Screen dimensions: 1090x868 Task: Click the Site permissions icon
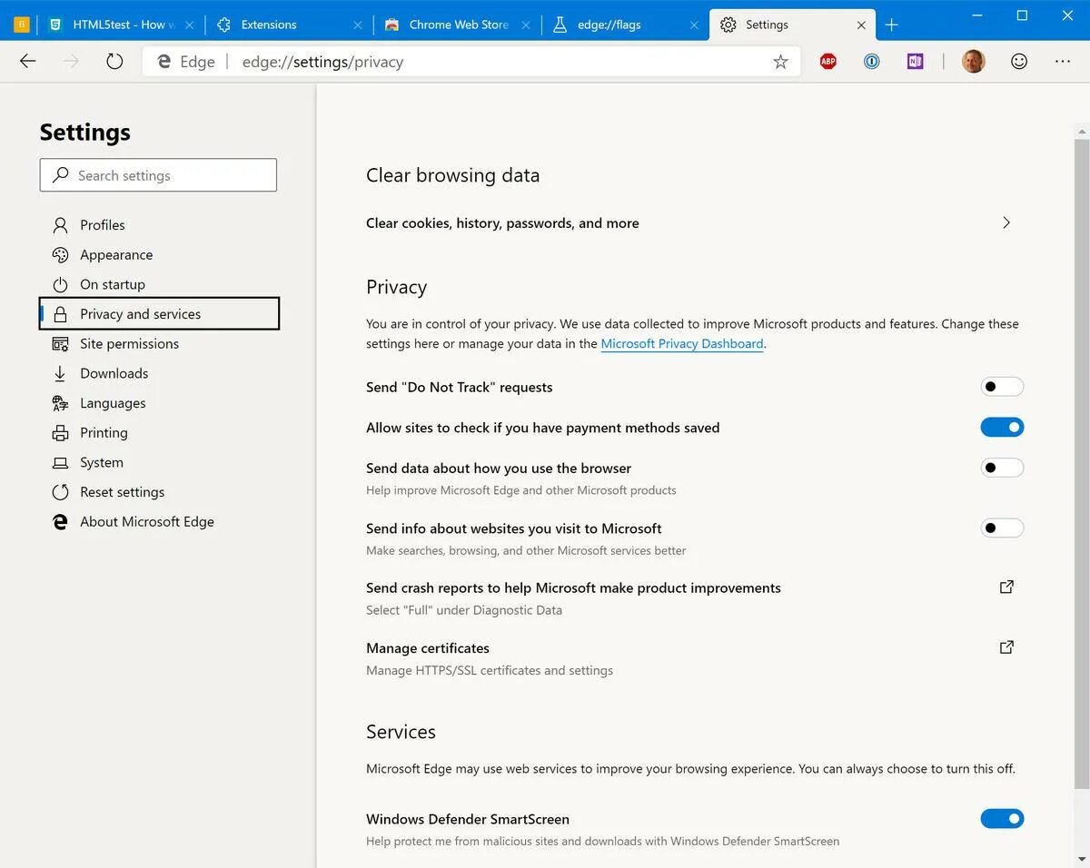(60, 343)
